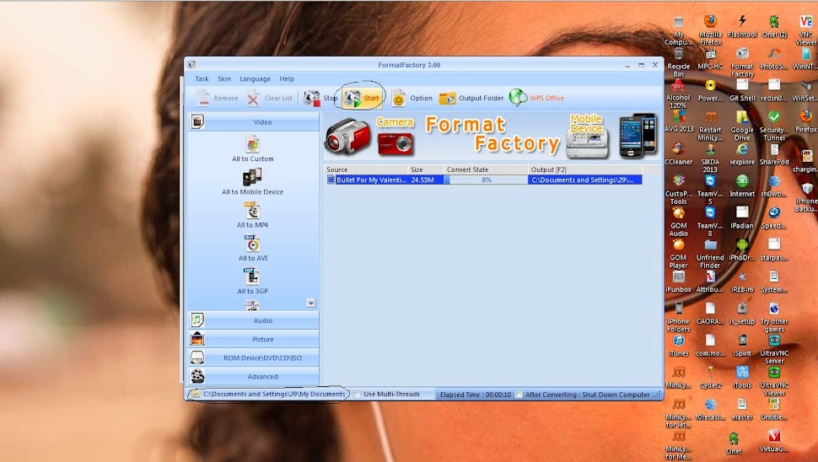This screenshot has height=462, width=818.
Task: Click the Start conversion button
Action: pos(362,98)
